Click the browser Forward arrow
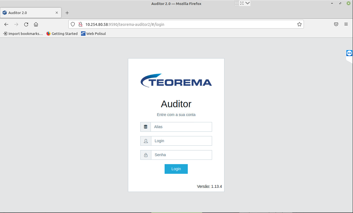 (16, 24)
